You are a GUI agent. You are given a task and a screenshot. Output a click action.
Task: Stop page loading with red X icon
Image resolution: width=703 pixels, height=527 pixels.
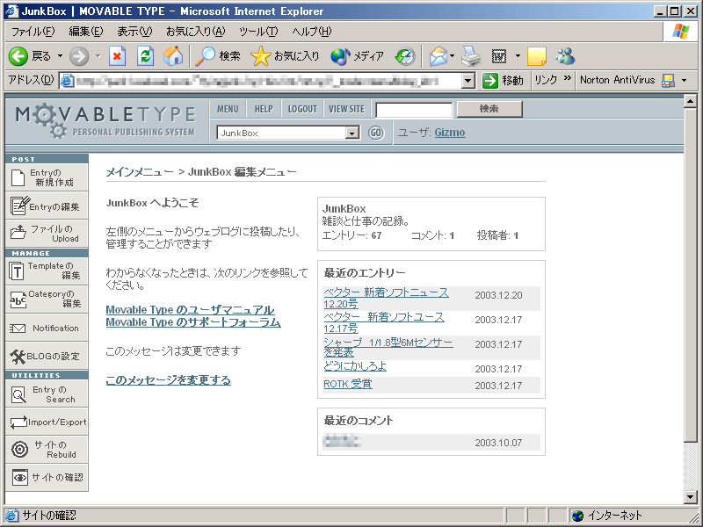click(117, 56)
